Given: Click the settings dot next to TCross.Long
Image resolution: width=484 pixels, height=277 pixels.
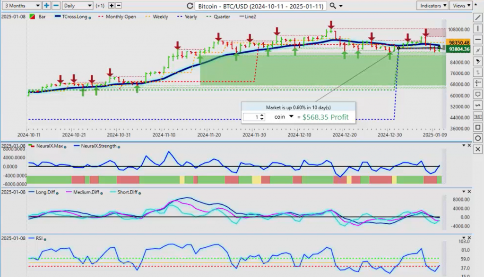Looking at the screenshot, I should [x=90, y=18].
